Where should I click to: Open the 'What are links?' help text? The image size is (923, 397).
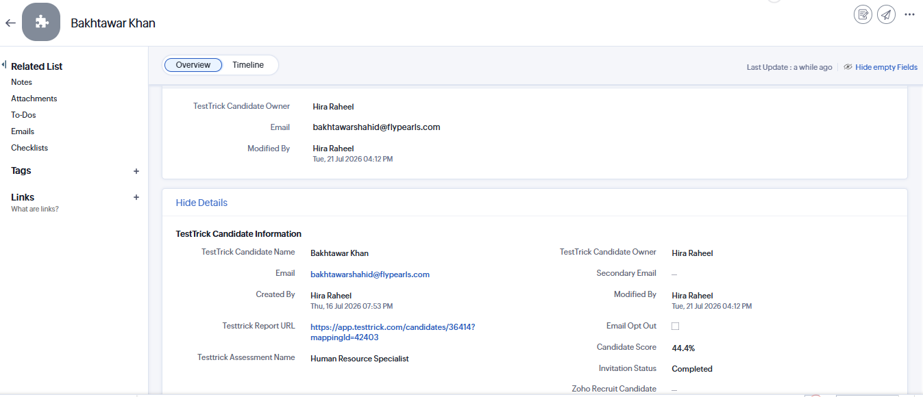tap(35, 209)
